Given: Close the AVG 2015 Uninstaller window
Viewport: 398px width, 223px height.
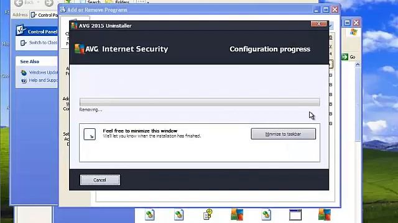Looking at the screenshot, I should [319, 24].
